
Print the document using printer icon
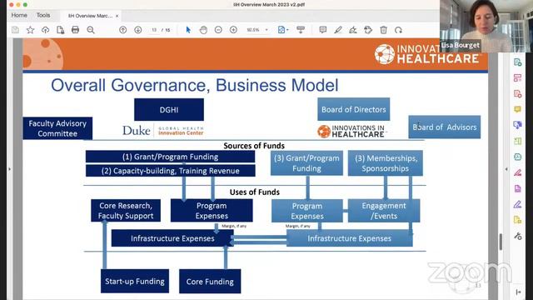coord(76,30)
